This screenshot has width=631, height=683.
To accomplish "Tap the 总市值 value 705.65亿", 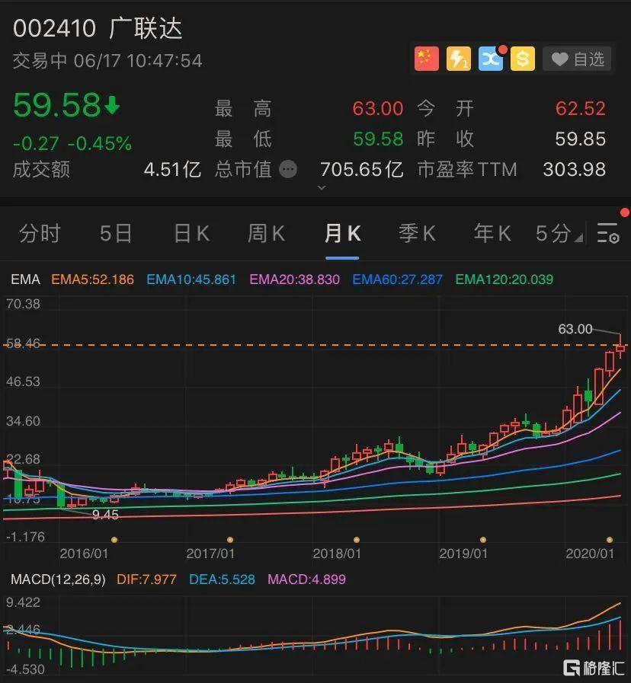I will pos(361,169).
